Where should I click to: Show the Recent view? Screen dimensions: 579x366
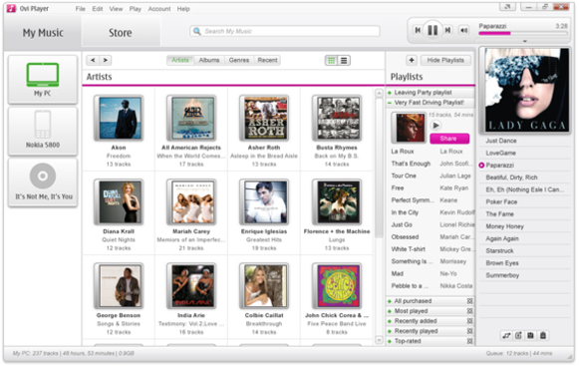tap(267, 60)
